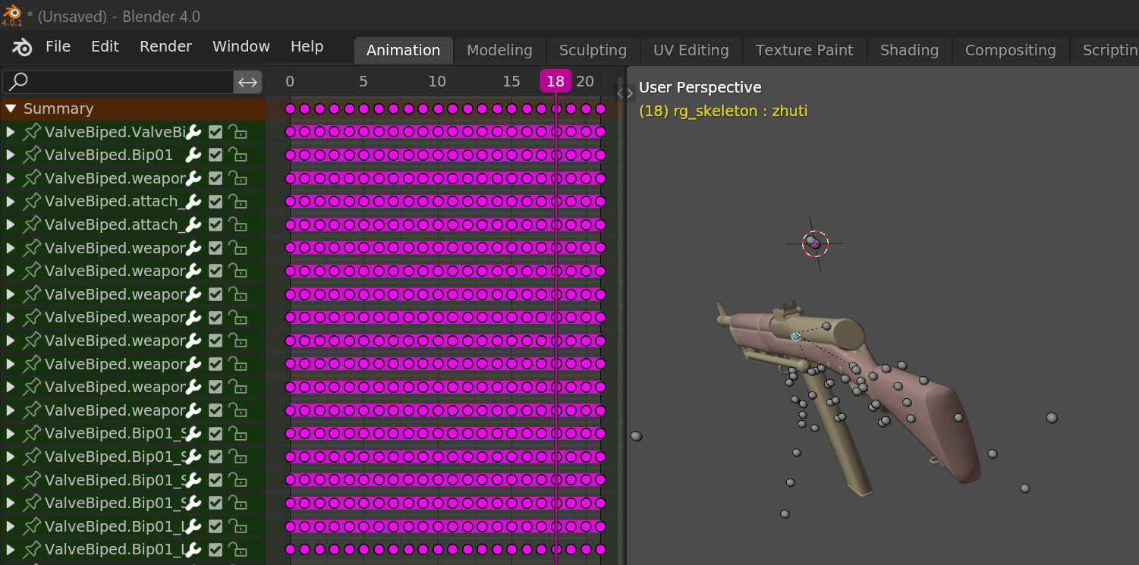Select the Animation workspace tab
This screenshot has width=1139, height=565.
403,51
